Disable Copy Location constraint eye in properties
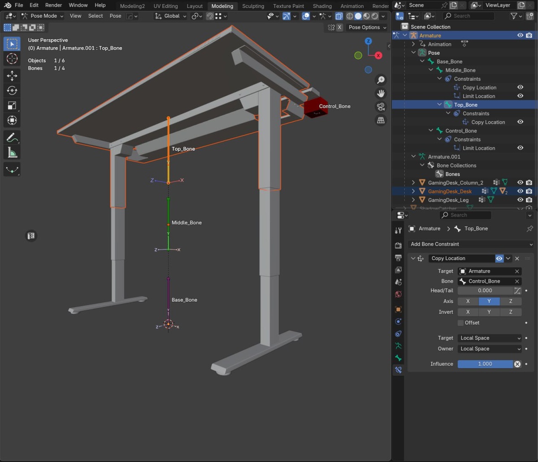538x462 pixels. tap(499, 258)
